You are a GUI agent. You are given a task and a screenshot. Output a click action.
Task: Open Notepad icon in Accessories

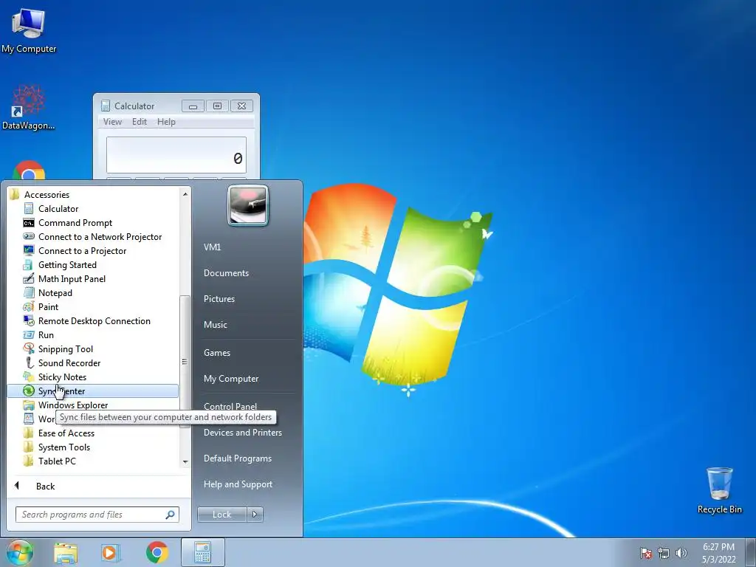coord(29,292)
